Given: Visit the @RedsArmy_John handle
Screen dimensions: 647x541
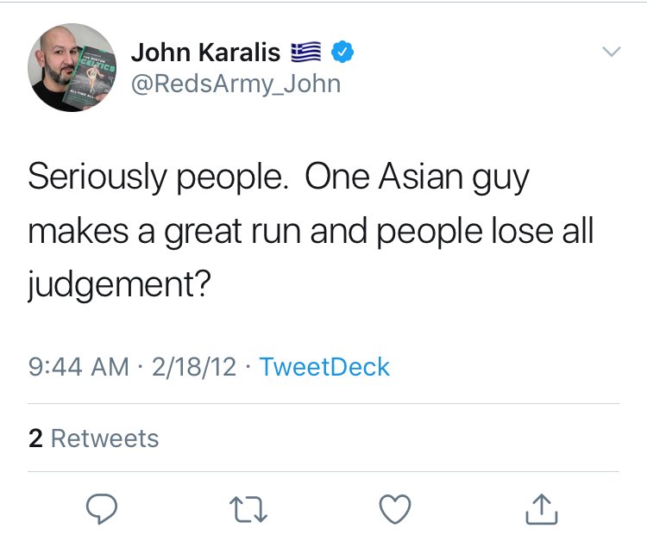Looking at the screenshot, I should tap(236, 84).
